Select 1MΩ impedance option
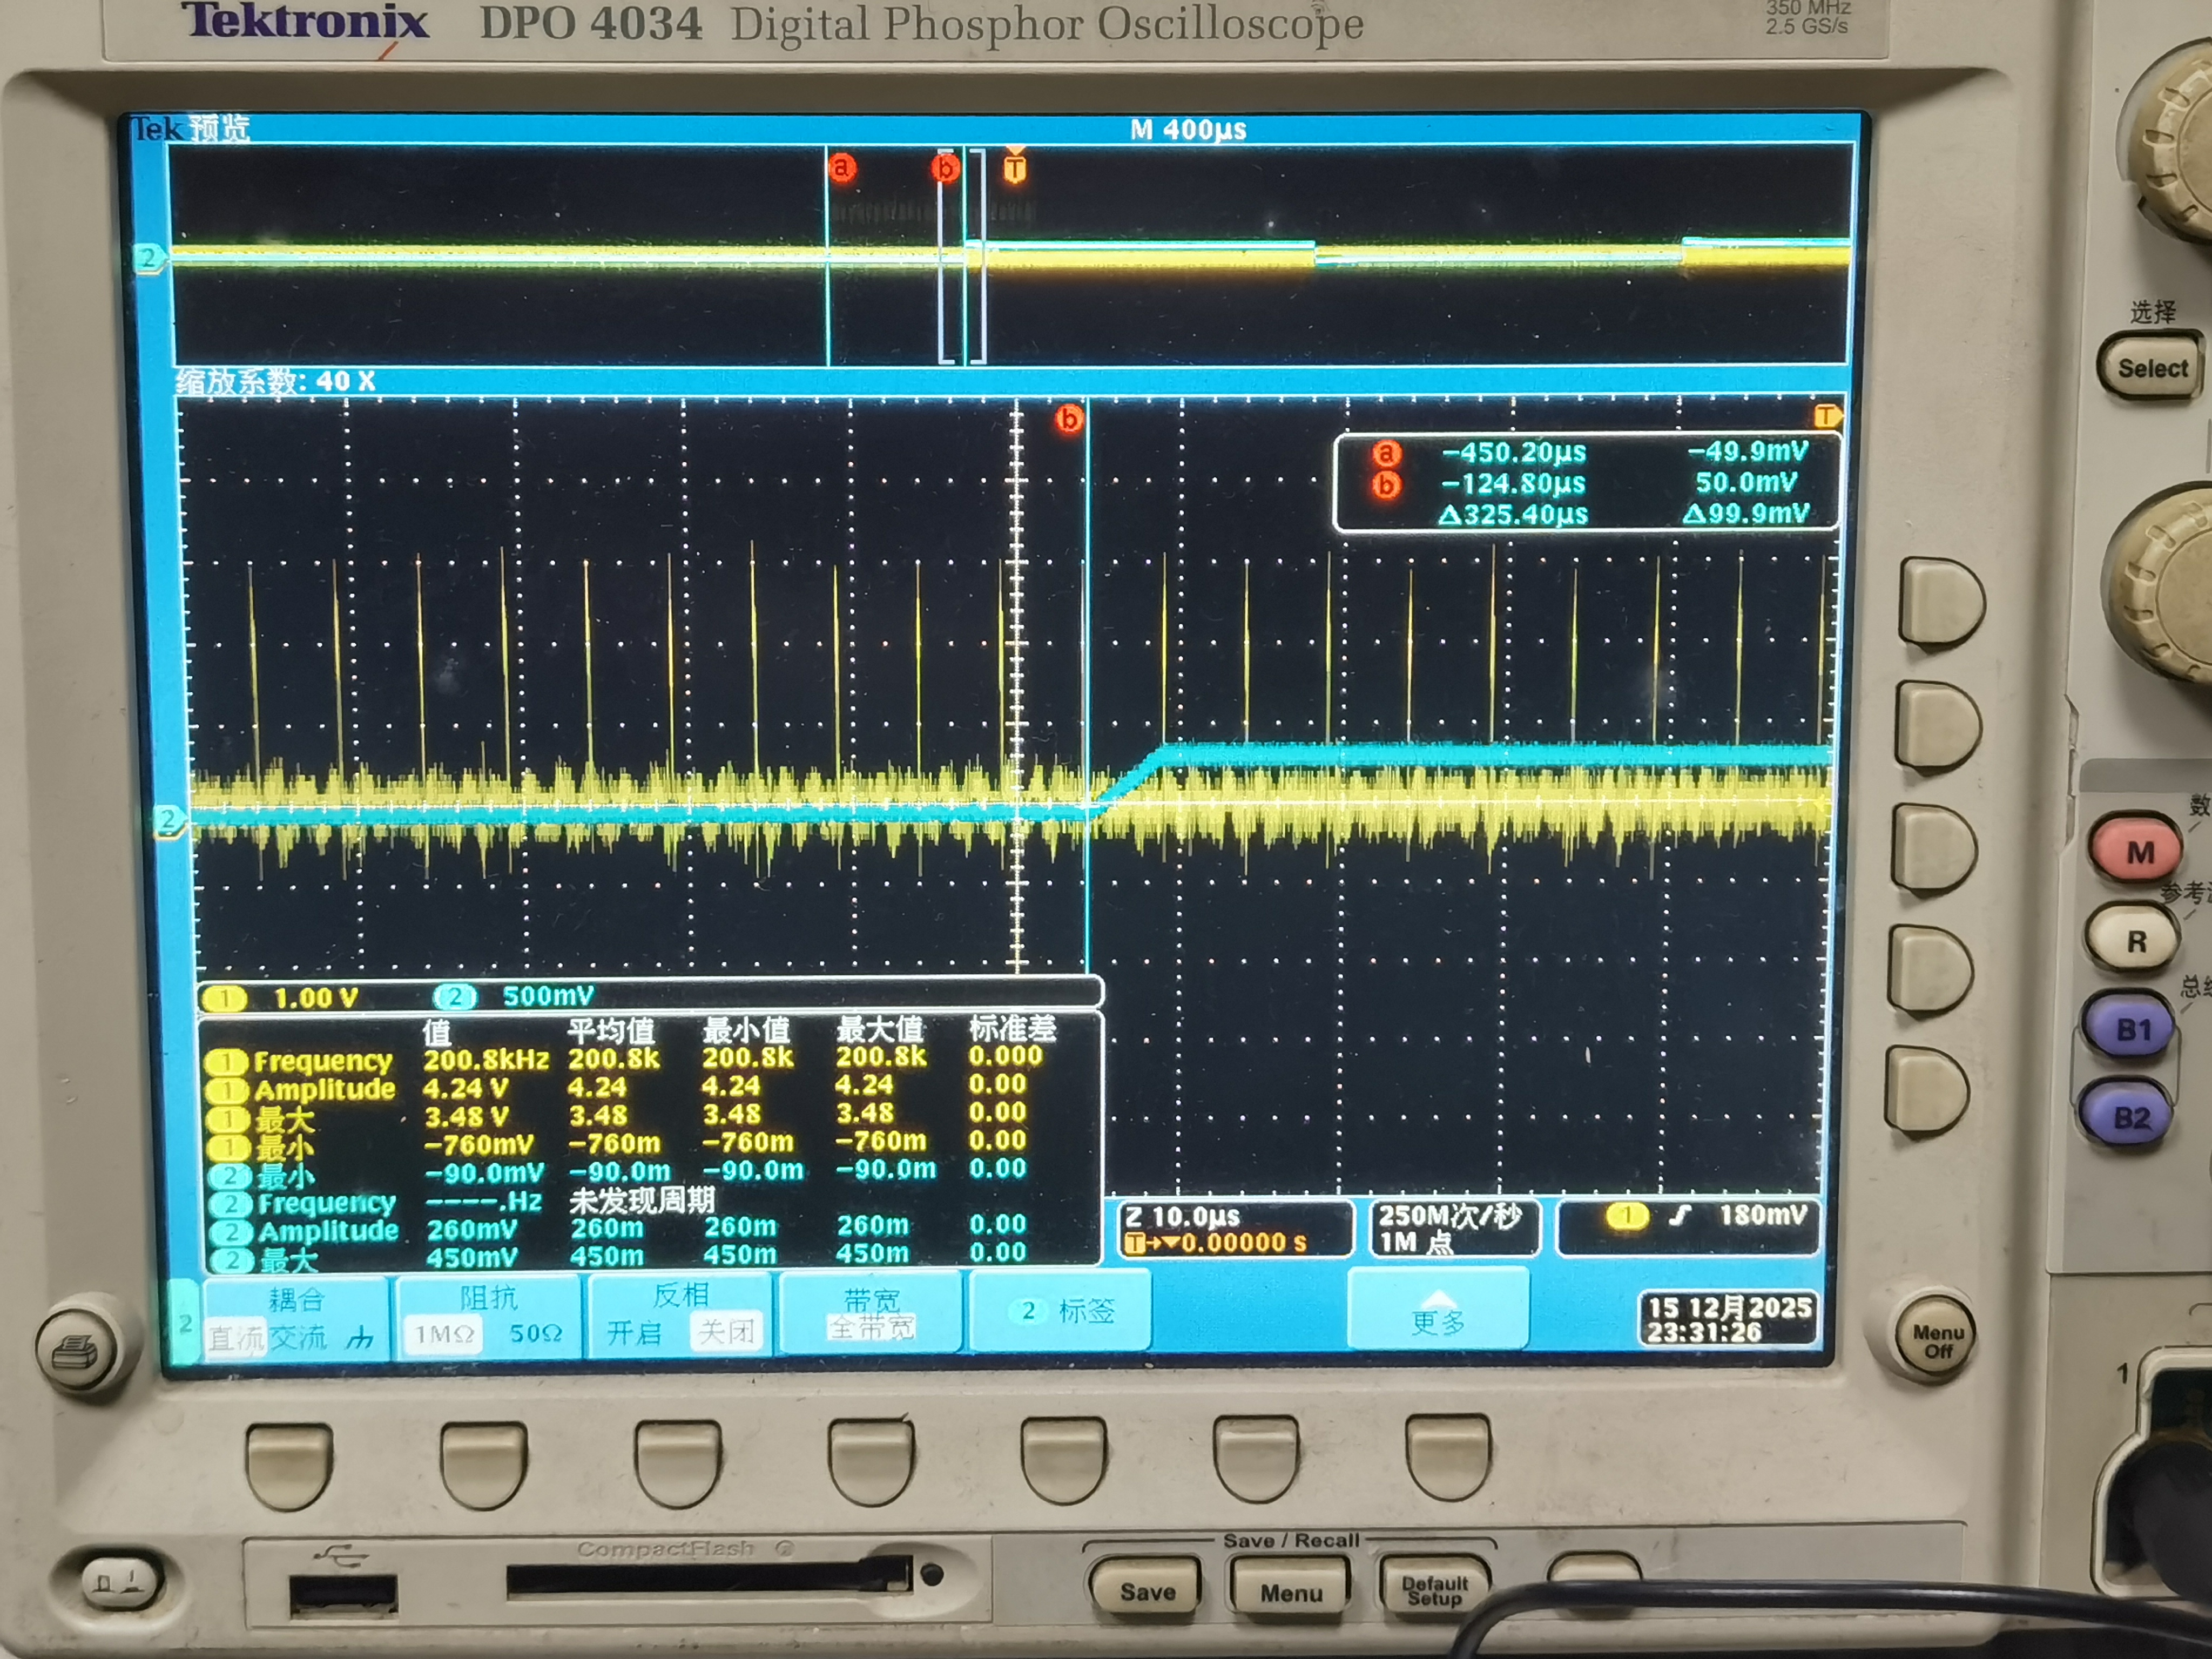 click(445, 1333)
